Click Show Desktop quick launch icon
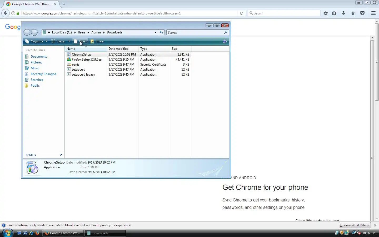Image resolution: width=379 pixels, height=237 pixels. [19, 233]
